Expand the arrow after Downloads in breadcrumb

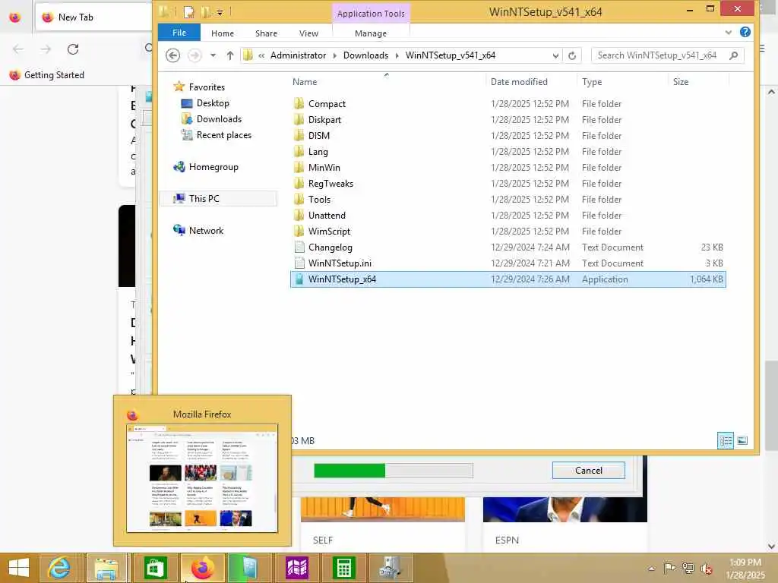point(397,55)
